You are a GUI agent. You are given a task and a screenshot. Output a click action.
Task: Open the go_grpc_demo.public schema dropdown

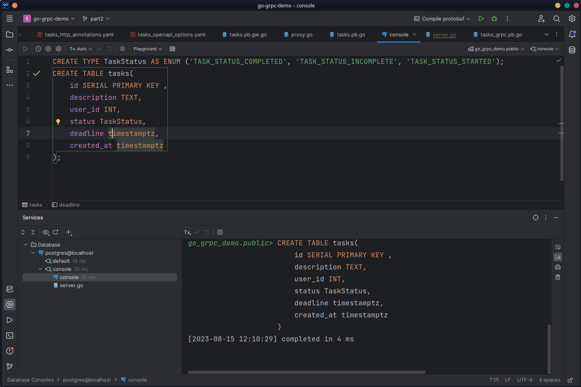pos(496,49)
